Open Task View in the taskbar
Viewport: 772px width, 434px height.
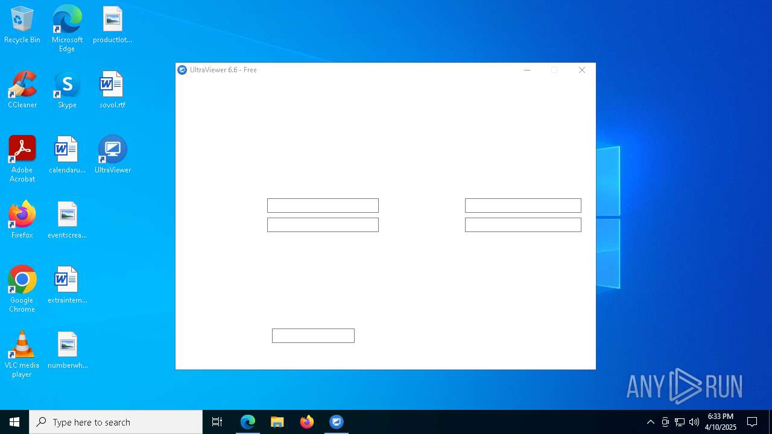pos(217,422)
